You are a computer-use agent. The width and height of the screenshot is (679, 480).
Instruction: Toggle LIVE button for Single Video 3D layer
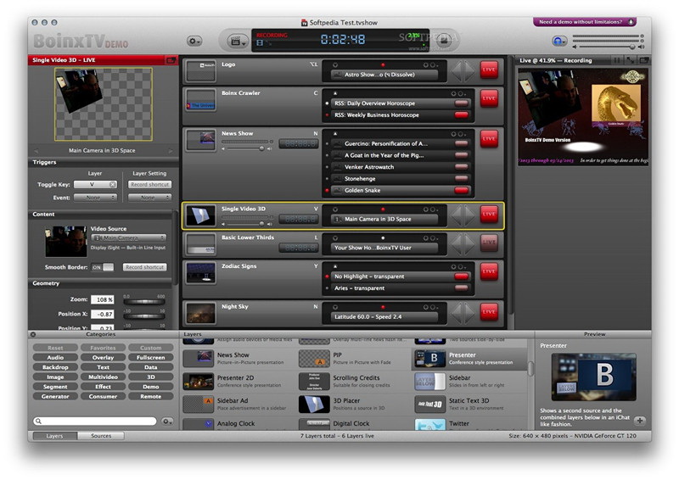pos(489,215)
